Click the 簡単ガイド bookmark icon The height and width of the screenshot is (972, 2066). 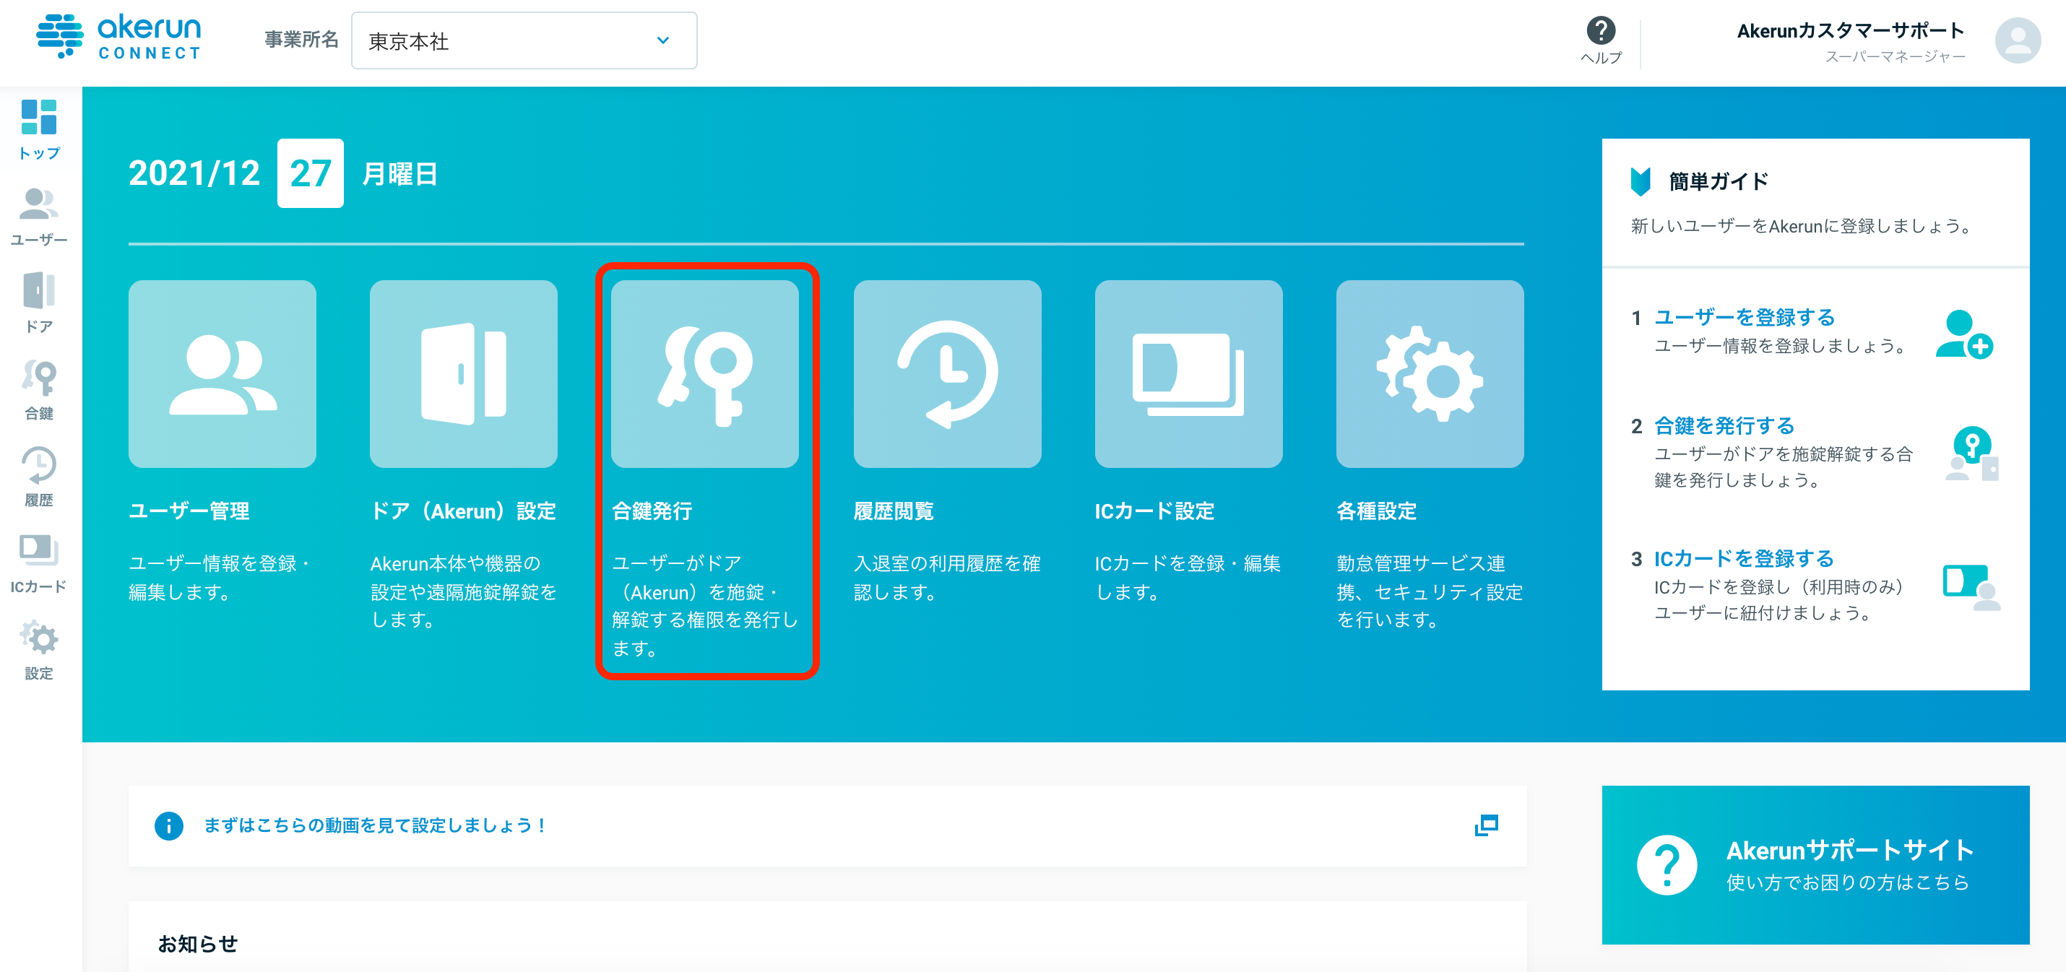pos(1641,181)
